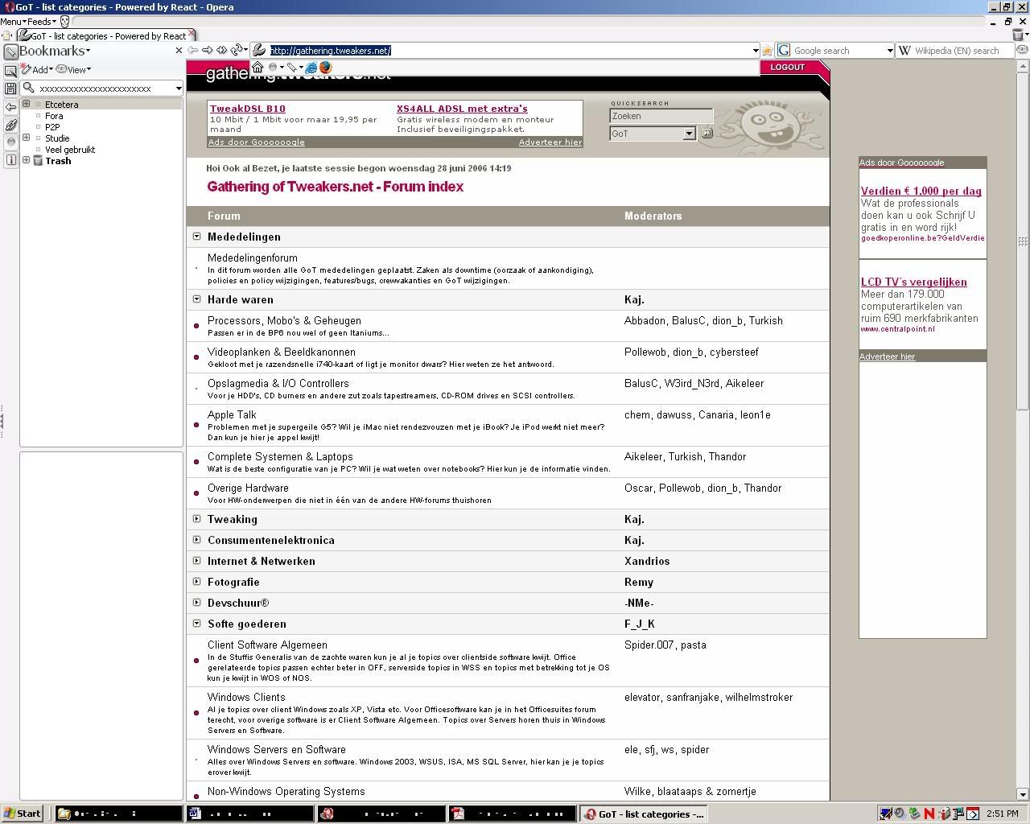
Task: Expand the Studie bookmark folder
Action: 27,138
